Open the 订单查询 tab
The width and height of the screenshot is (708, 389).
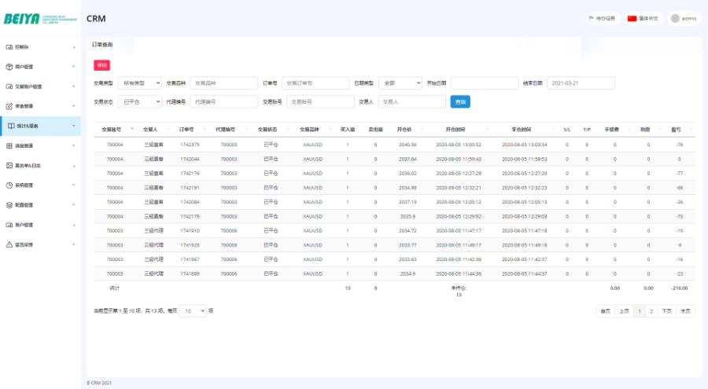(102, 45)
